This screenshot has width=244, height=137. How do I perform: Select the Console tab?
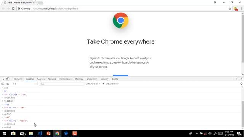tap(30, 79)
